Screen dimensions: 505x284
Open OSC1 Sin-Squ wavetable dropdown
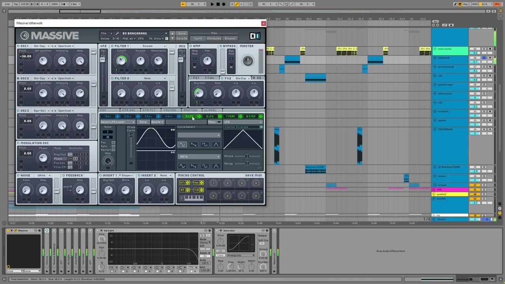point(41,46)
